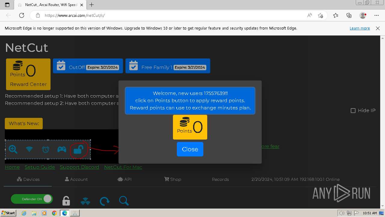The height and width of the screenshot is (217, 385).
Task: Click the page vertical scrollbar
Action: pos(382,121)
